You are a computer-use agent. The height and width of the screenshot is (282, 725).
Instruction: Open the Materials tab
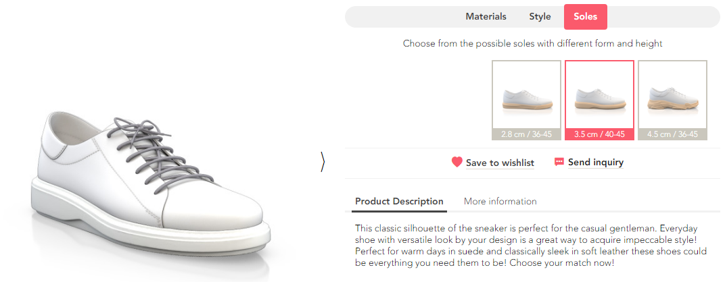click(x=486, y=17)
